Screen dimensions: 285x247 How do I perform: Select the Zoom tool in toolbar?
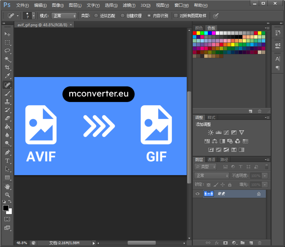click(7, 195)
